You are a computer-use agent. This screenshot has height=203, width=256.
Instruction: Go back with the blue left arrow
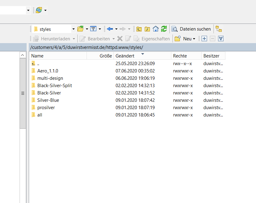tap(110, 29)
